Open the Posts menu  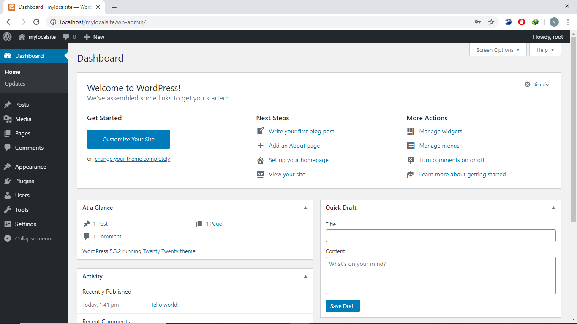tap(34, 105)
